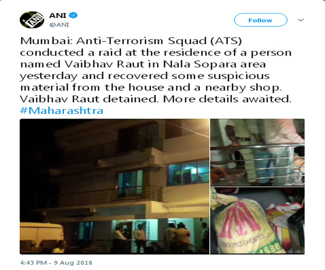Click the word Follow on button
Viewport: 325px width, 270px height.
click(260, 20)
